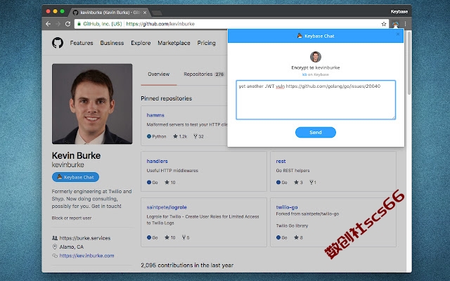The height and width of the screenshot is (281, 450).
Task: Switch to the Repositories tab
Action: coord(203,74)
